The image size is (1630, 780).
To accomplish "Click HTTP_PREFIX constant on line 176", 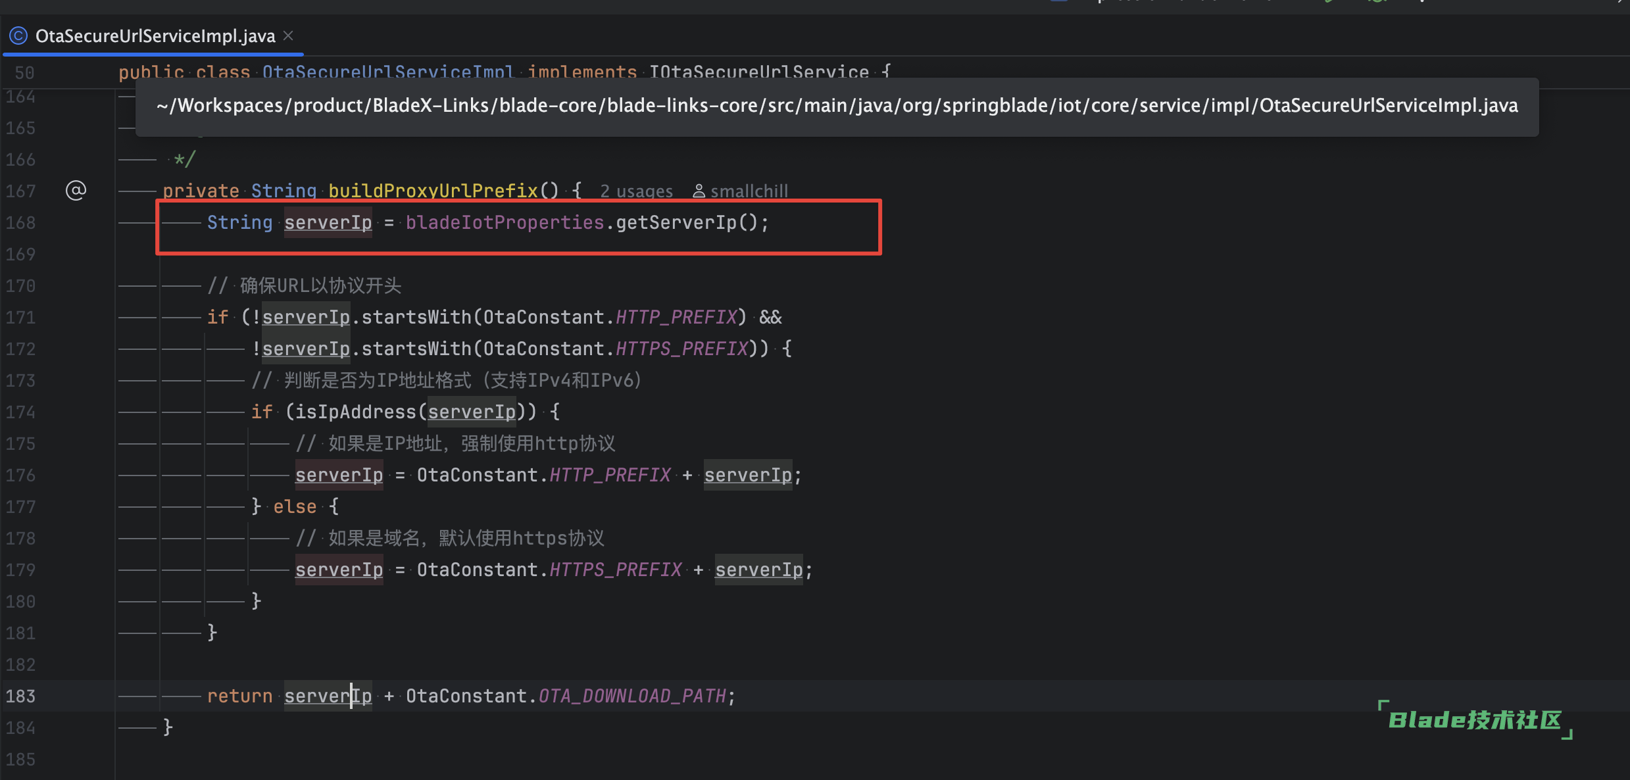I will click(x=610, y=475).
